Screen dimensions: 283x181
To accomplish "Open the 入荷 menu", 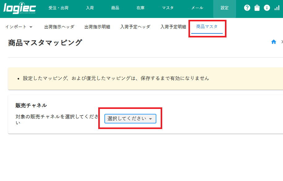I will tap(90, 8).
